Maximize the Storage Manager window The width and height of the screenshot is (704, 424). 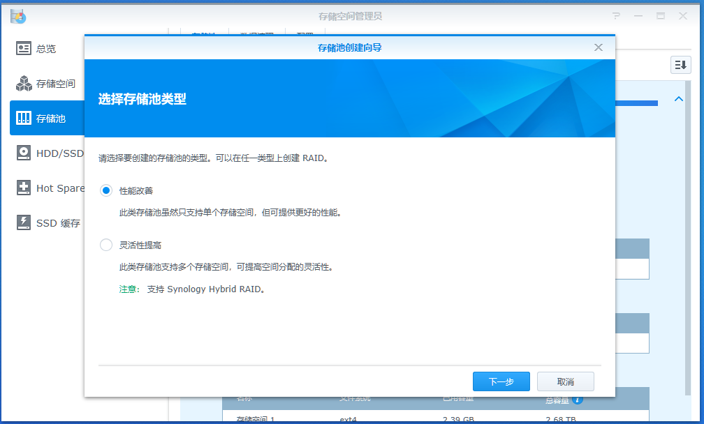tap(661, 16)
